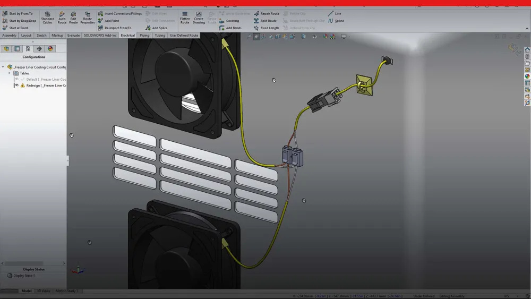Click the Configurations panel header
531x299 pixels.
pos(33,57)
